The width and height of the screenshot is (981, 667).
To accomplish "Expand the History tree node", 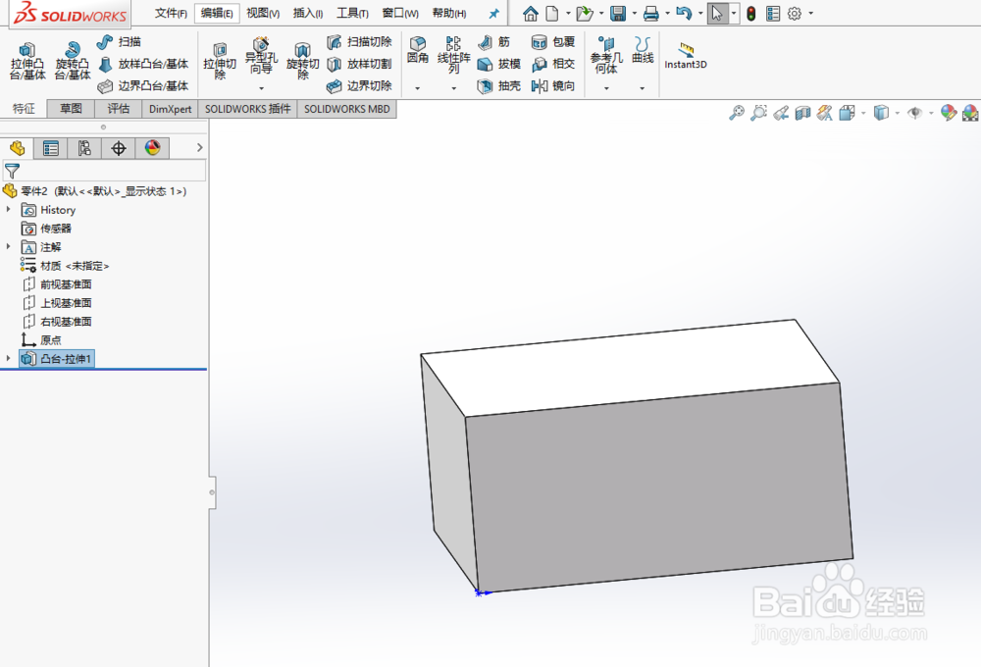I will tap(8, 210).
